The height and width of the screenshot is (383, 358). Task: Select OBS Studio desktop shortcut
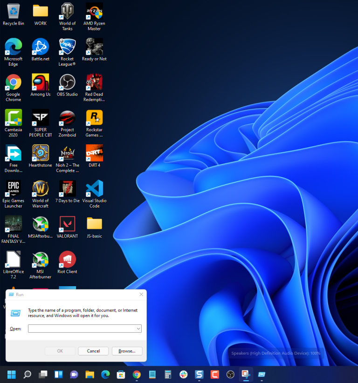(x=67, y=86)
